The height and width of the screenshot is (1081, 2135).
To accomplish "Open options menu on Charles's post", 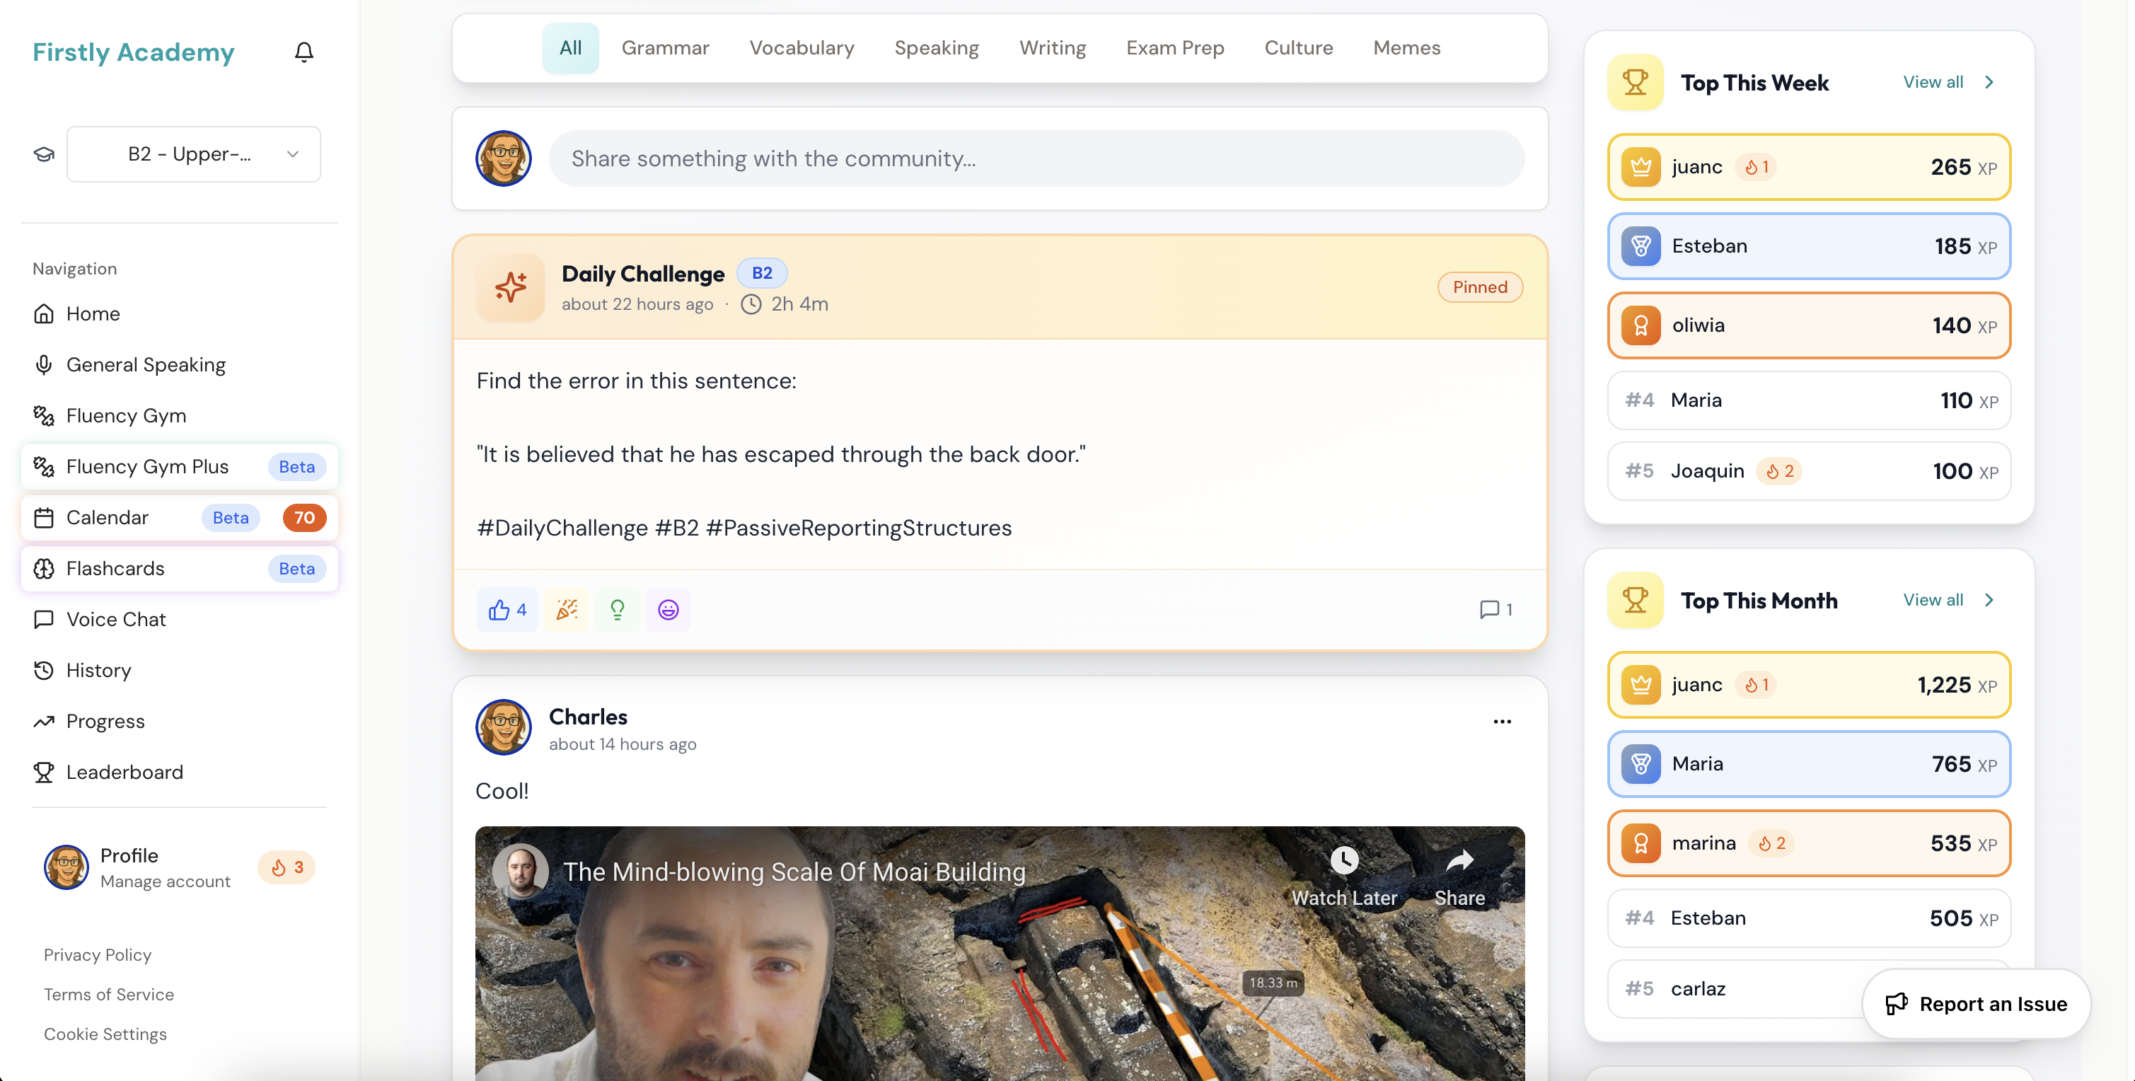I will point(1503,721).
